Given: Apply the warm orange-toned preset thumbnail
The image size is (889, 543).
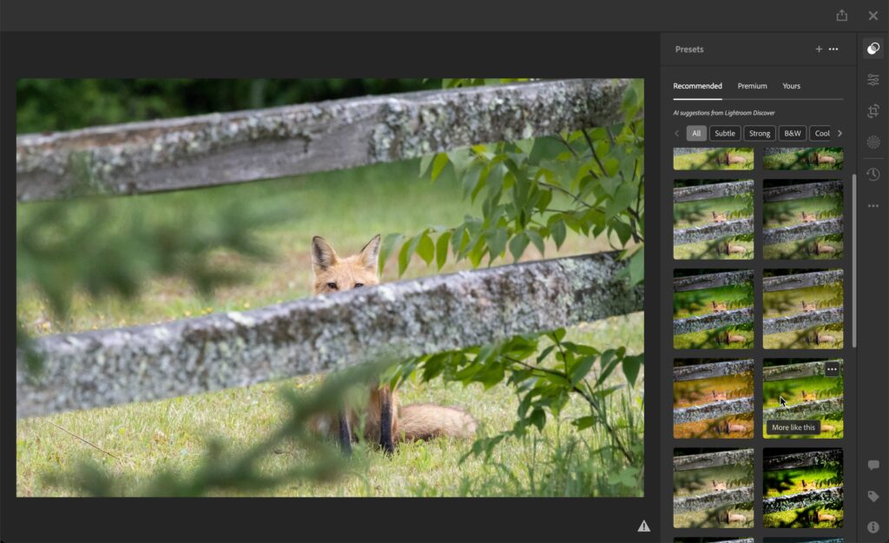Looking at the screenshot, I should point(714,398).
